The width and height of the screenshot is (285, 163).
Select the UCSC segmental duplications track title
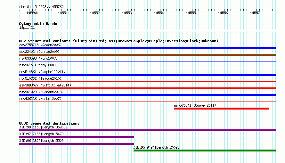click(x=49, y=123)
